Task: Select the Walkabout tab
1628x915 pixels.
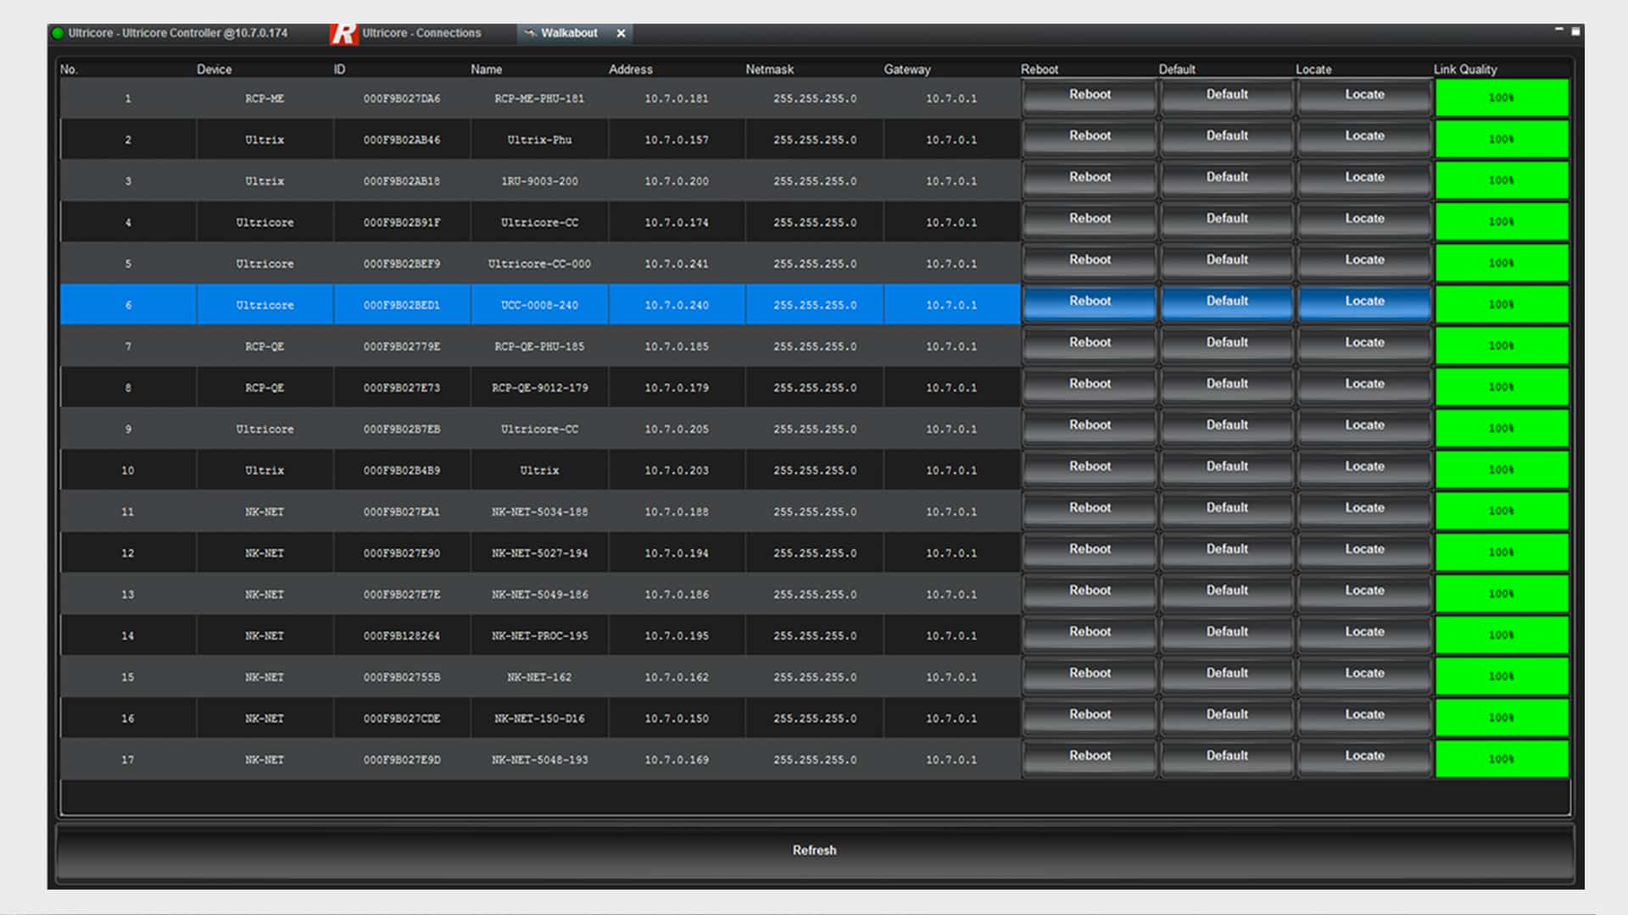Action: coord(569,33)
